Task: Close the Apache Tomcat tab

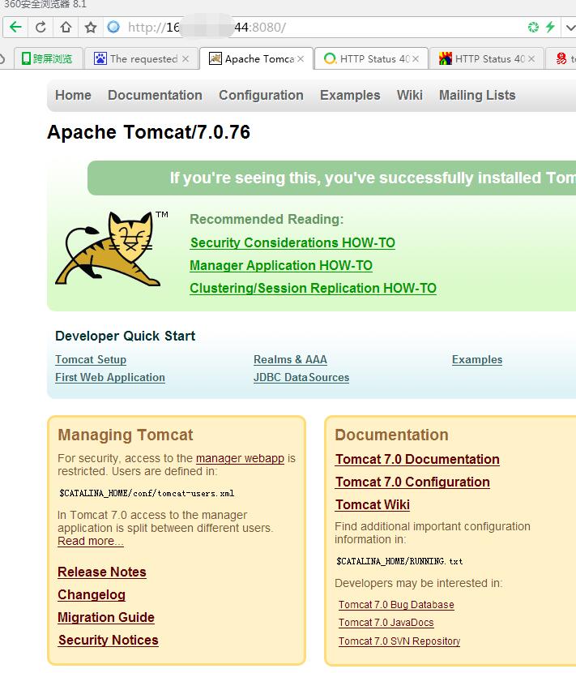Action: click(x=301, y=59)
